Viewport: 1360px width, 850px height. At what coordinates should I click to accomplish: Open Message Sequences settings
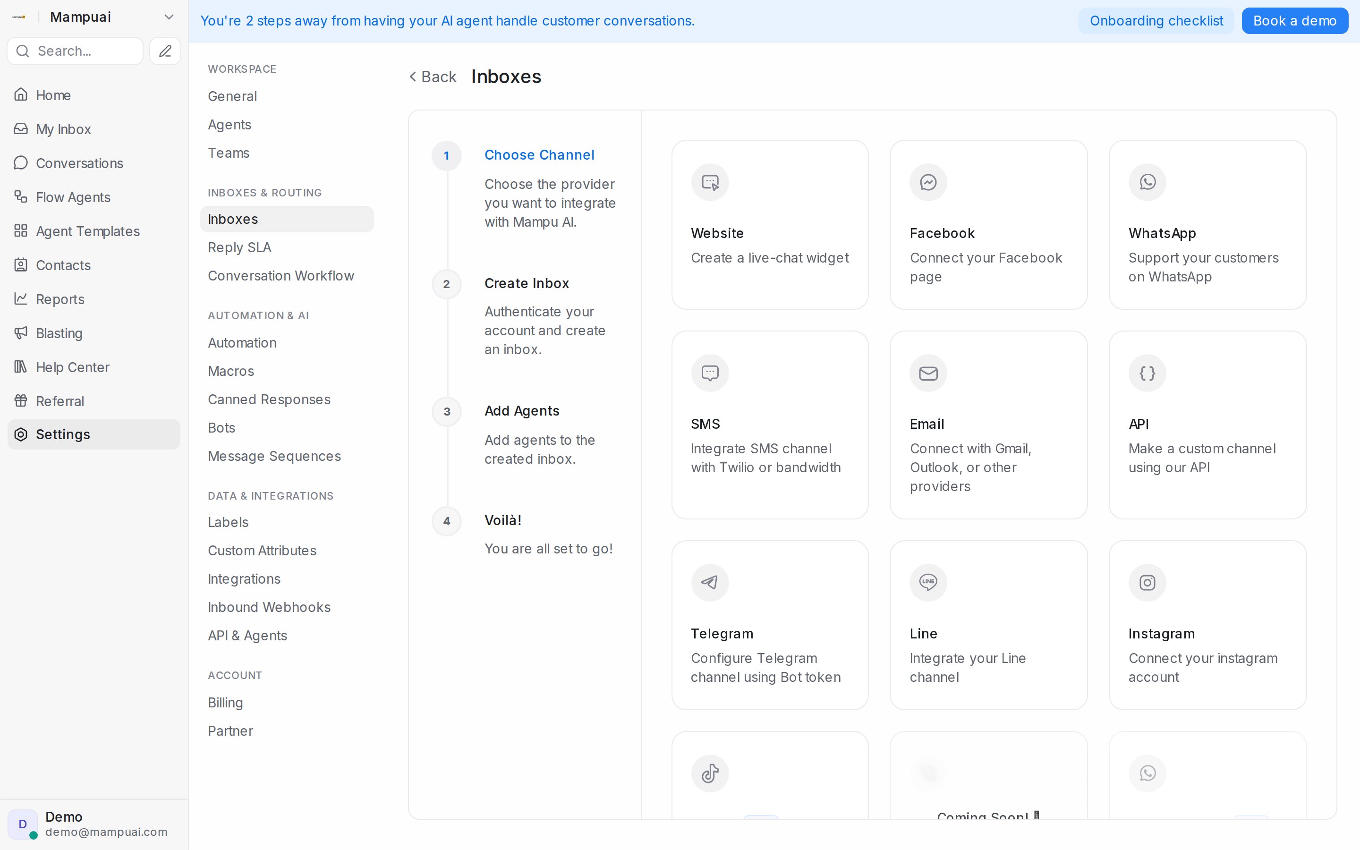pyautogui.click(x=274, y=457)
